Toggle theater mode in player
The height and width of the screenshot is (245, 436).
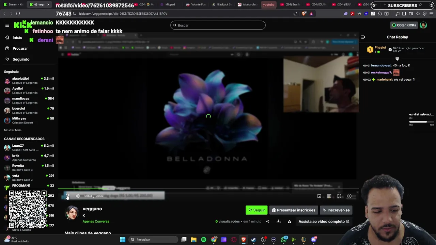(x=329, y=196)
